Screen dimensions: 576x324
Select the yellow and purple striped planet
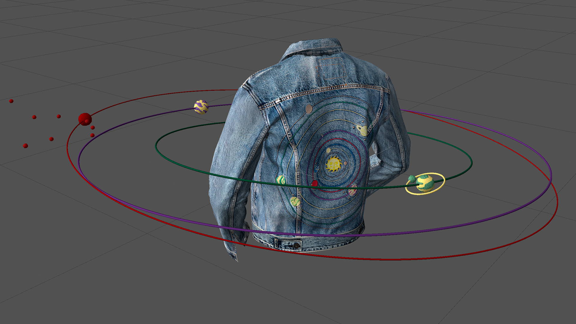pos(201,107)
